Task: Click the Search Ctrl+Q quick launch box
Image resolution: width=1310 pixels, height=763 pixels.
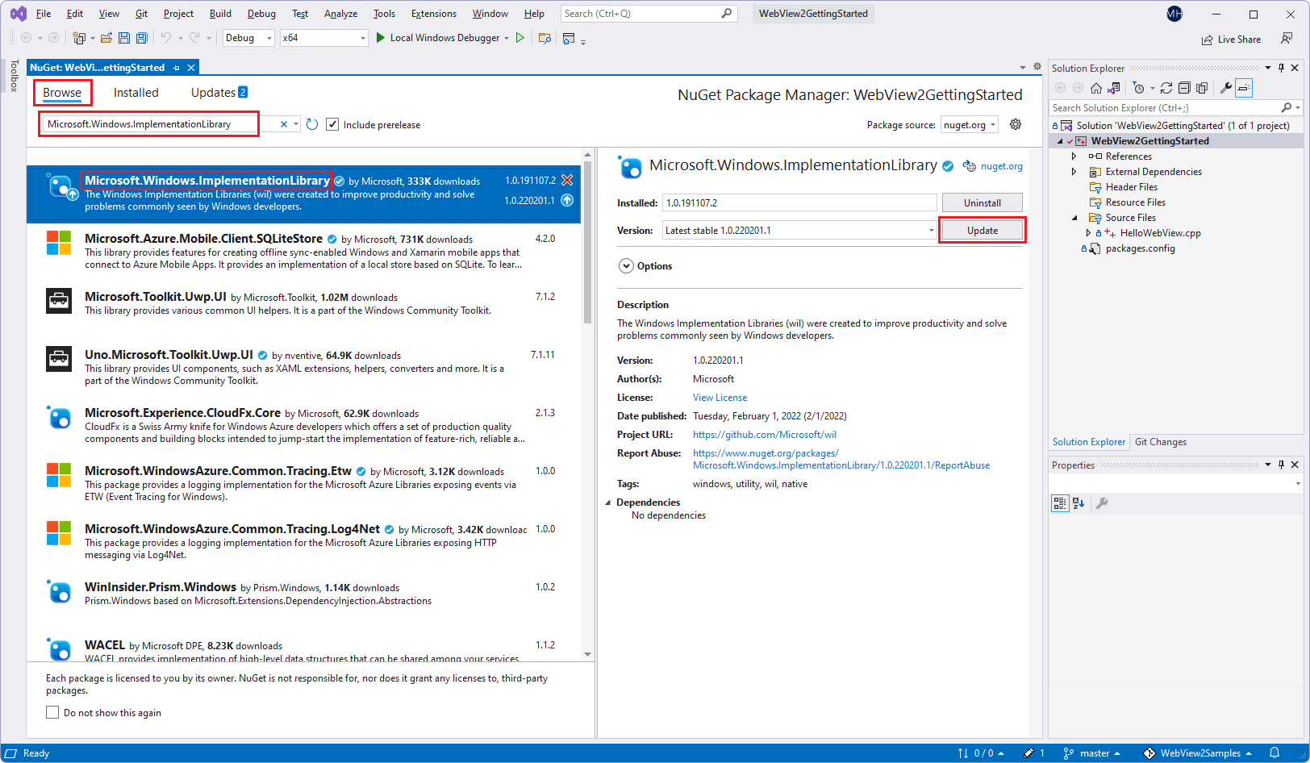Action: pyautogui.click(x=645, y=13)
